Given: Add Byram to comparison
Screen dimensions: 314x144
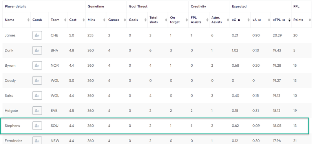Looking at the screenshot, I should click(37, 66).
